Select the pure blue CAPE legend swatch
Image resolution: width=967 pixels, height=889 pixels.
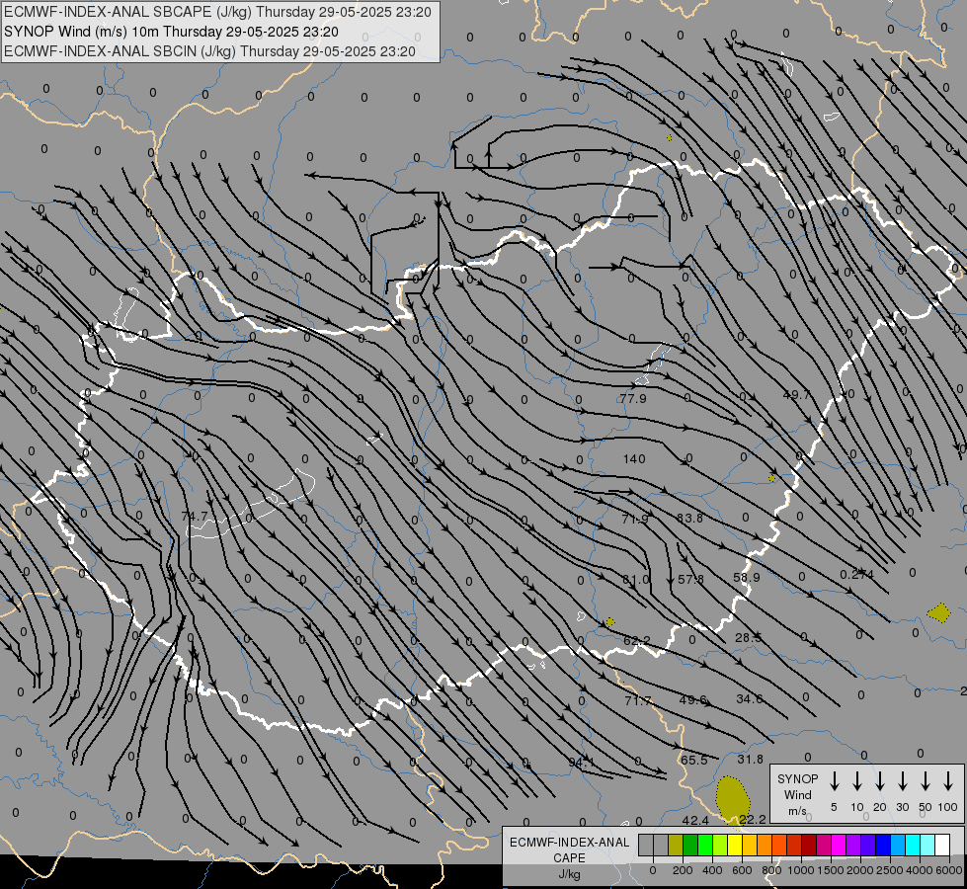pos(883,845)
